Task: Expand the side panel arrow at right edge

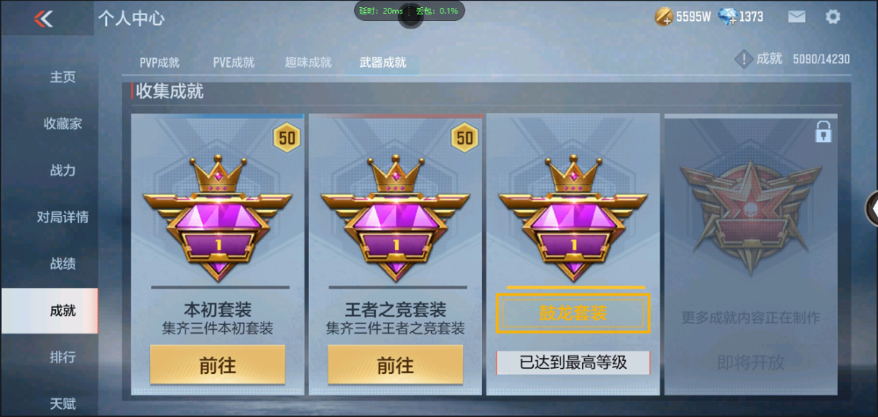Action: 872,208
